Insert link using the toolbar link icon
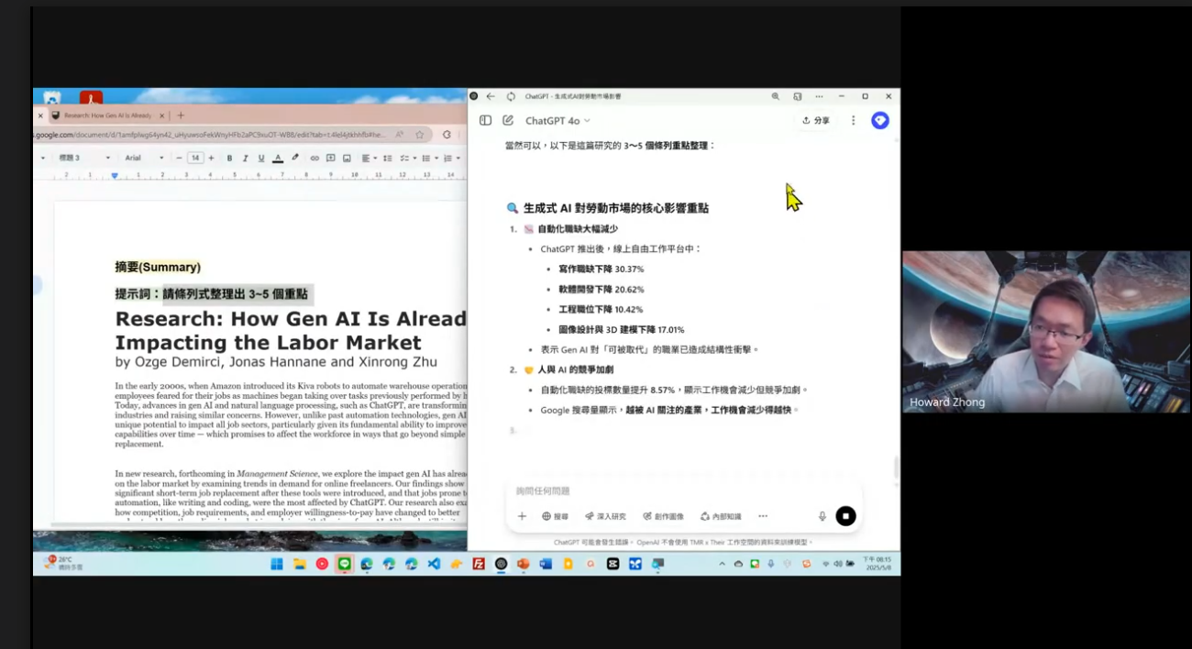This screenshot has width=1192, height=649. point(315,159)
